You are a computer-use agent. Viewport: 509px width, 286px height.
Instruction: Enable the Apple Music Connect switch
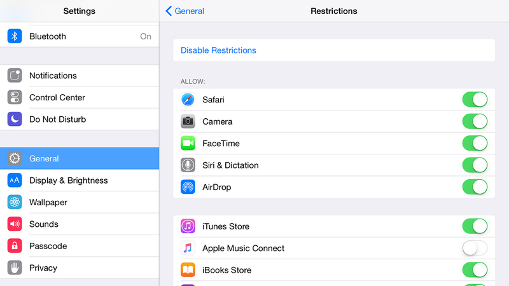(475, 248)
